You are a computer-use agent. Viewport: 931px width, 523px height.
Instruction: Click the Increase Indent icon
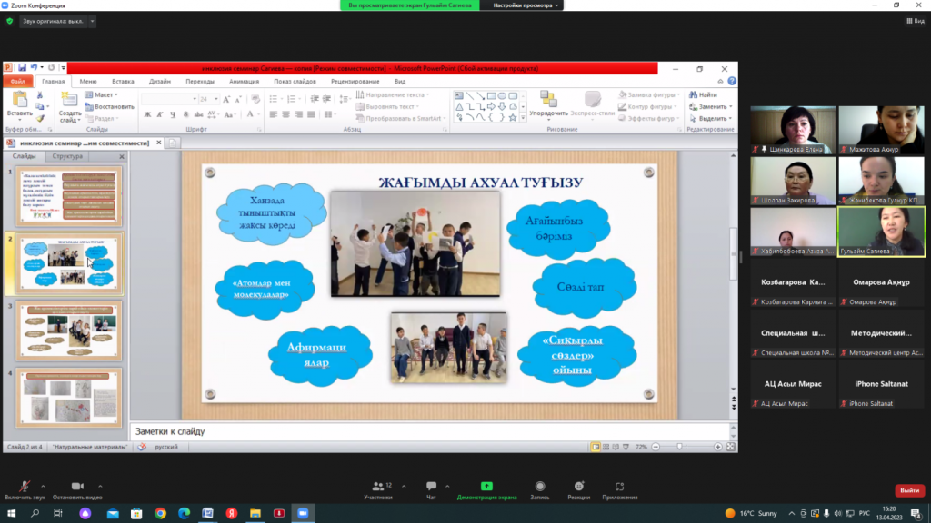[x=326, y=99]
